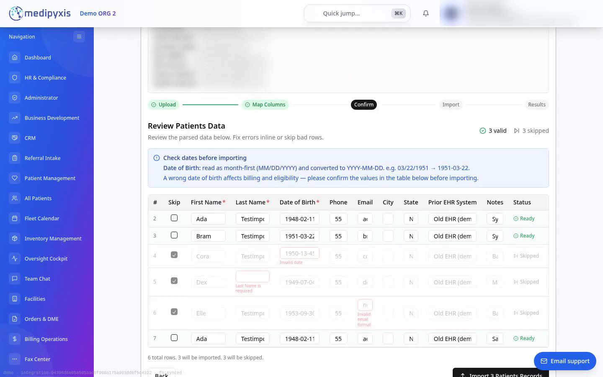Go to the Upload step
This screenshot has width=603, height=377.
163,105
